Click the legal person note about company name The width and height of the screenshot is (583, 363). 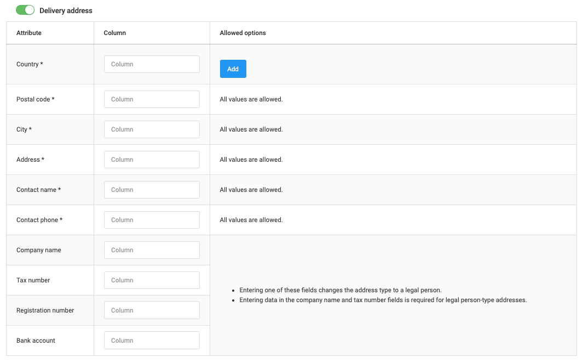click(x=382, y=300)
